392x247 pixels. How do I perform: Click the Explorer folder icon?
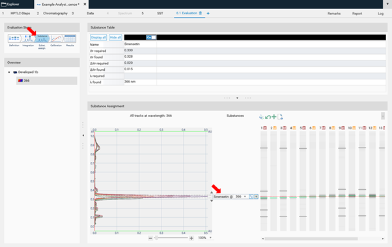click(4, 5)
